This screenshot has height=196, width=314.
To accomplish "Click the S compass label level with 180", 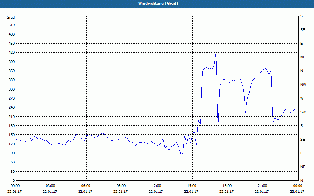I will [x=301, y=126].
